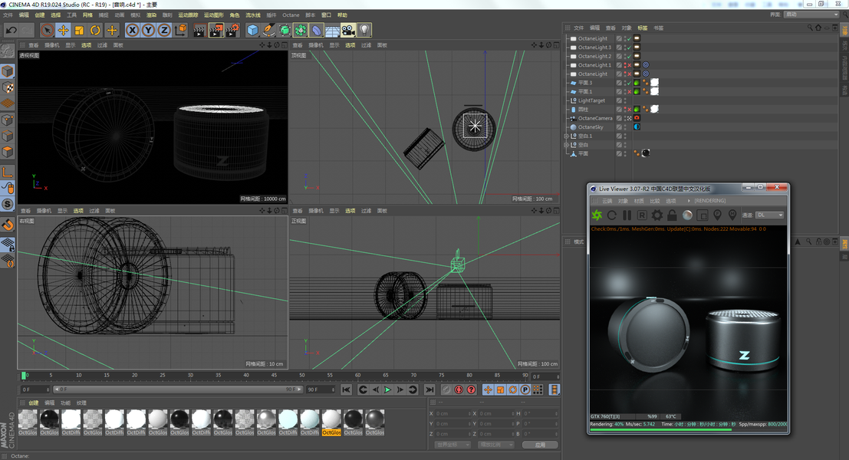This screenshot has height=460, width=849.
Task: Click green Subdivision Surface generator icon
Action: [285, 31]
